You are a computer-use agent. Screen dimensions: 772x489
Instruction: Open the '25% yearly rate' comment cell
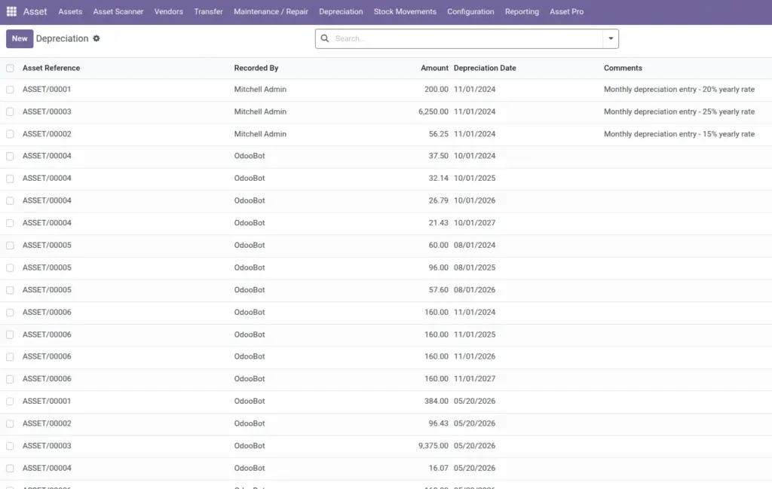679,112
